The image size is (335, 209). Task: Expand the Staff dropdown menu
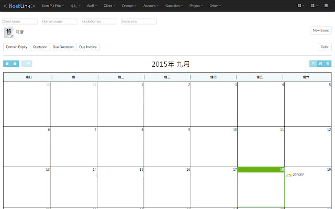92,6
